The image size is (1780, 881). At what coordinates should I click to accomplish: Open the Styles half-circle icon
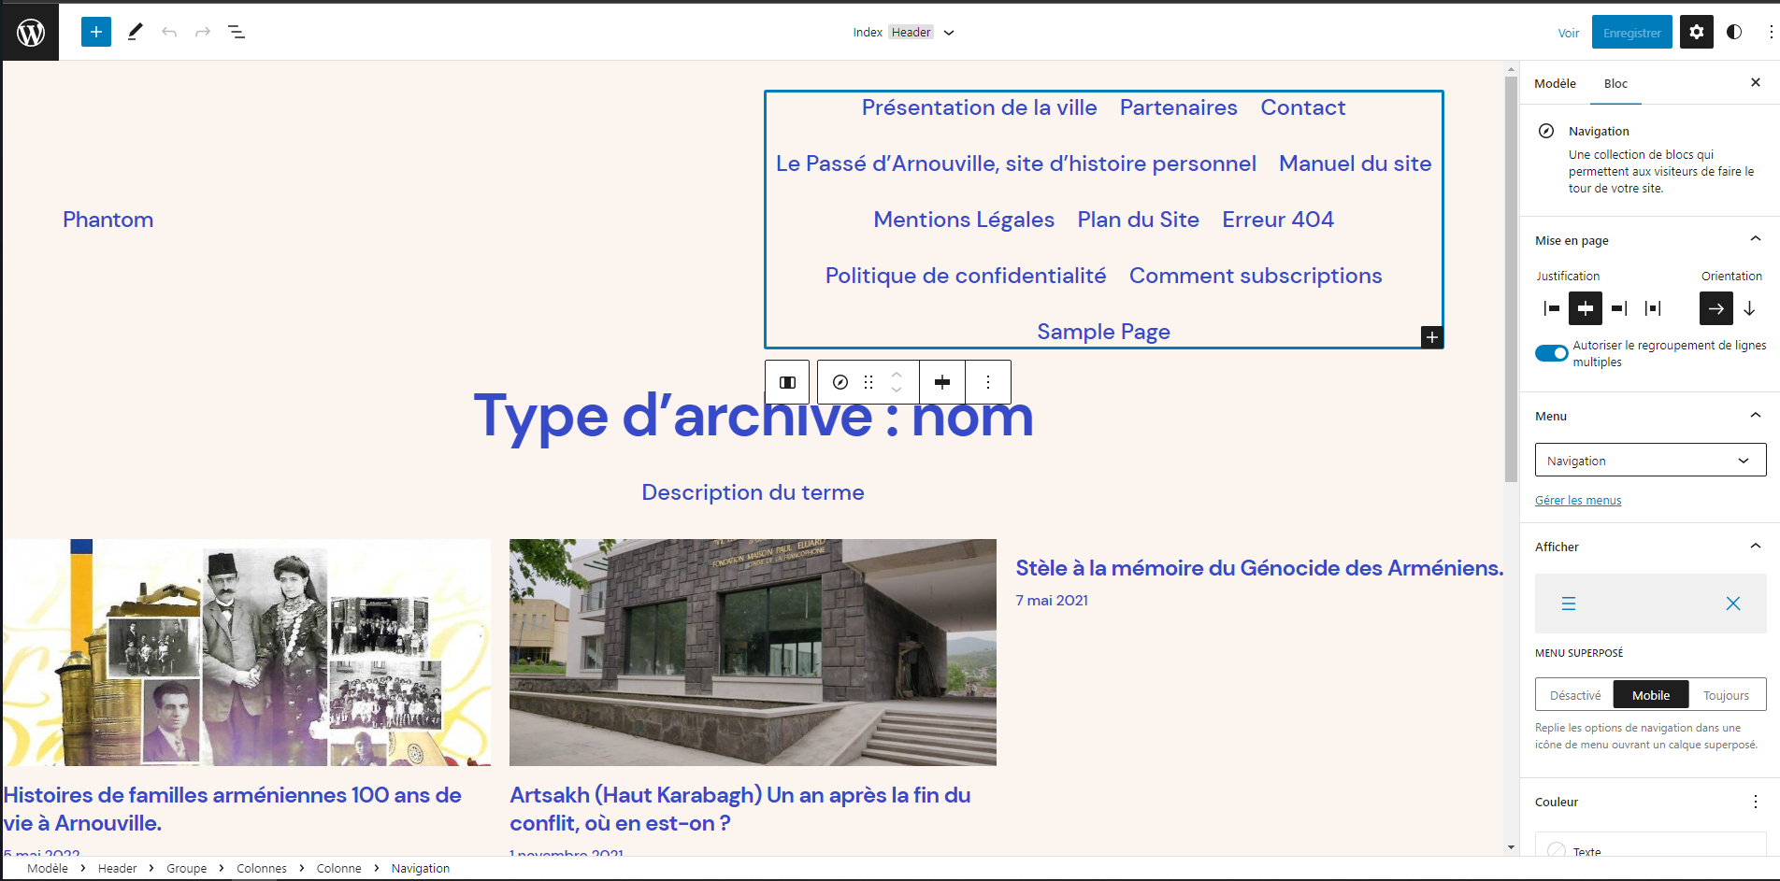point(1734,32)
